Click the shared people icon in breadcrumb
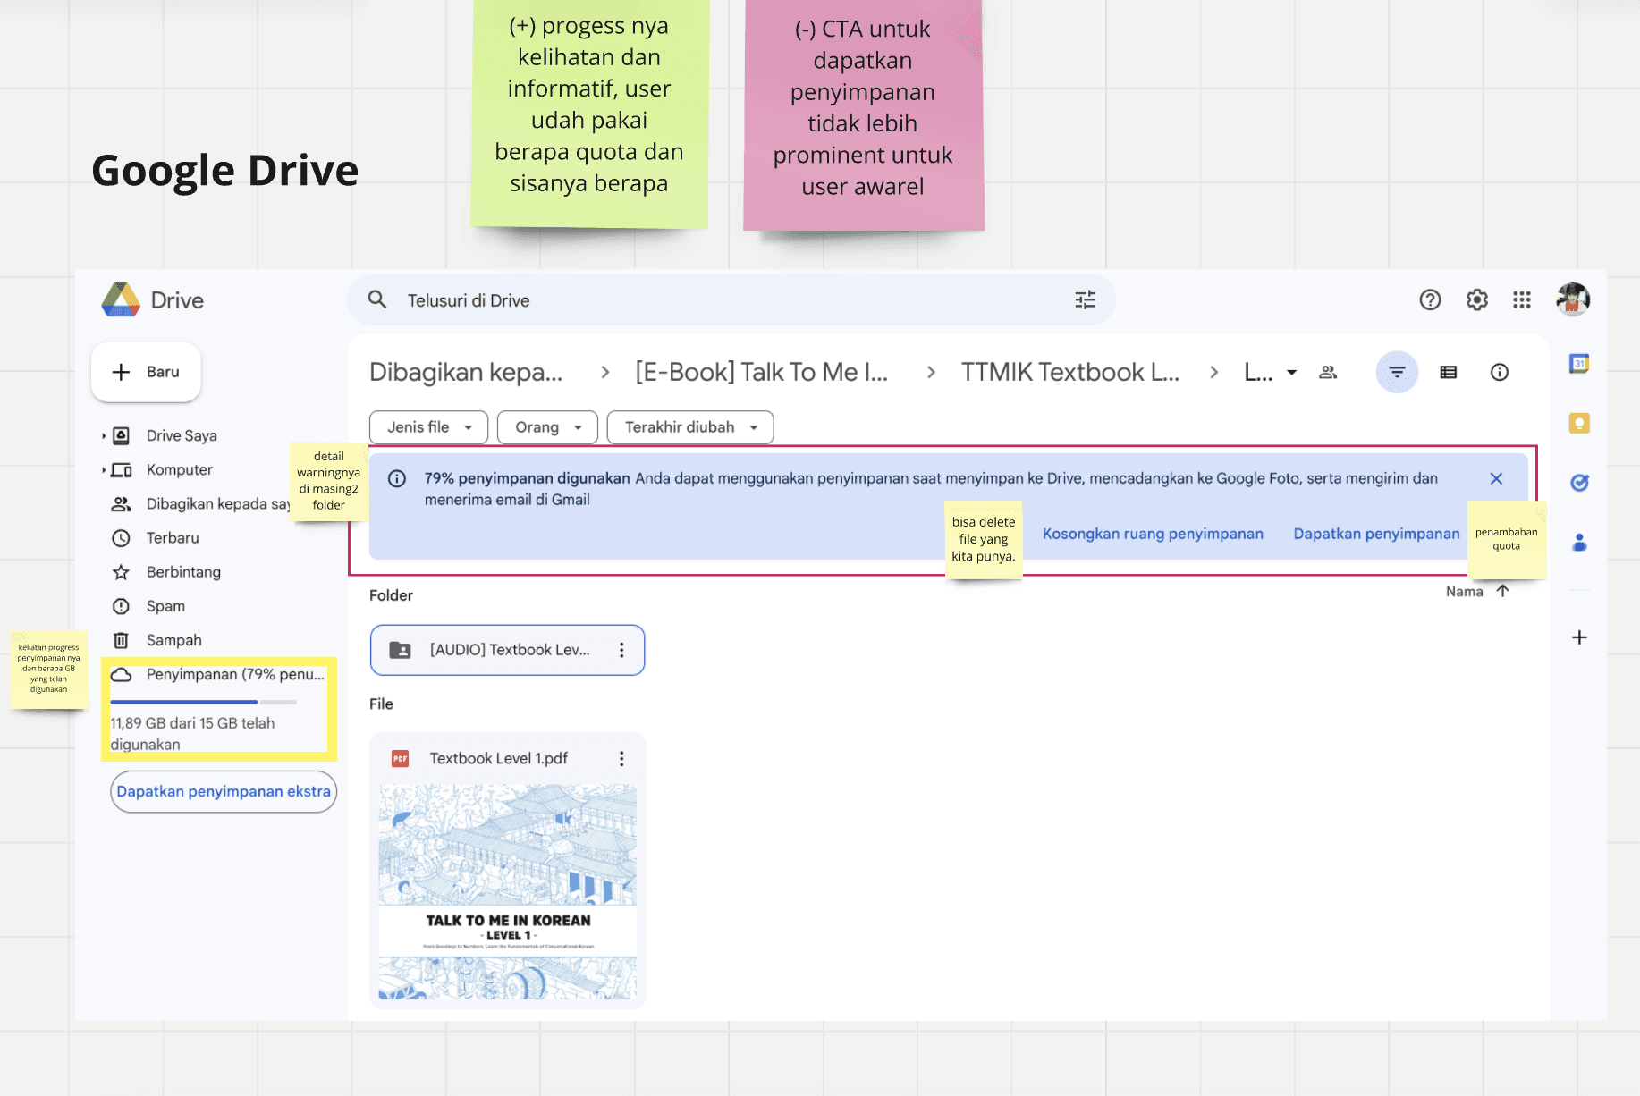The height and width of the screenshot is (1096, 1640). pyautogui.click(x=1328, y=372)
